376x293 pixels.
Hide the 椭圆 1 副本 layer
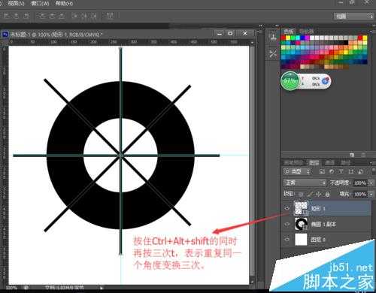pyautogui.click(x=287, y=224)
